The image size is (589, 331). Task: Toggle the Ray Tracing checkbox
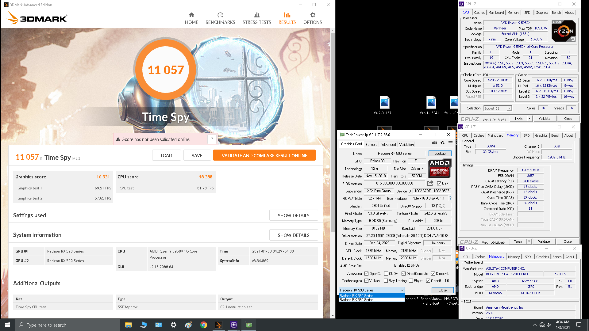[386, 280]
